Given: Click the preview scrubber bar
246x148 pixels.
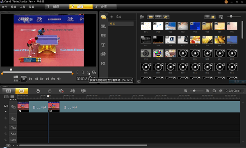Looking at the screenshot, I should tap(37, 72).
